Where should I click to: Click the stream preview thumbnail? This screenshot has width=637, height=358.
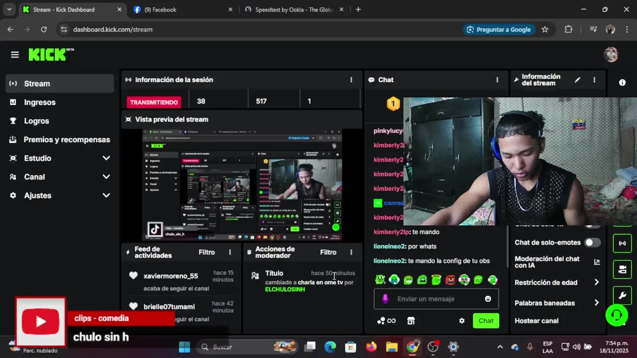242,185
